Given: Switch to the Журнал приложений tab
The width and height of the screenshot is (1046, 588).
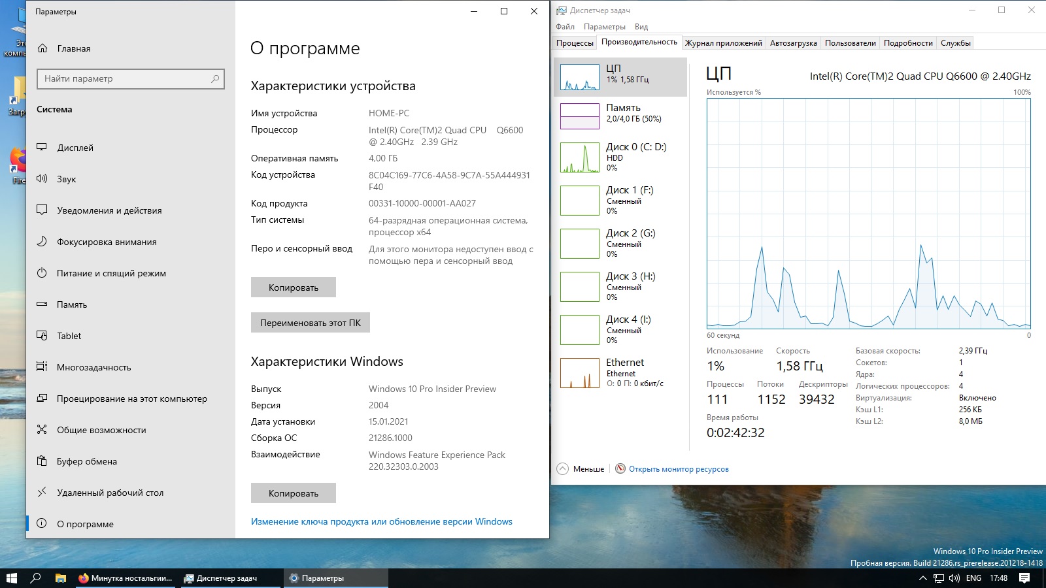Looking at the screenshot, I should click(x=724, y=43).
